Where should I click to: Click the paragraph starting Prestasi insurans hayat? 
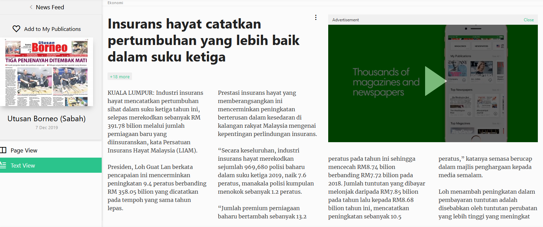pos(268,113)
